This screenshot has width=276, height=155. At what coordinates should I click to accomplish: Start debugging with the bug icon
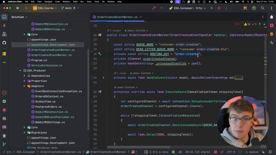tap(219, 8)
